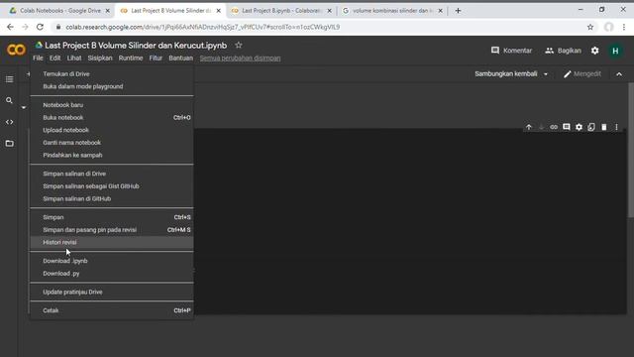Open the find and replace search icon
The width and height of the screenshot is (634, 357).
coord(9,100)
